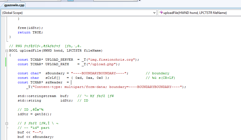Click the 'buf << sBoundary;' line
Screen dimensions: 241x140
[x=35, y=137]
